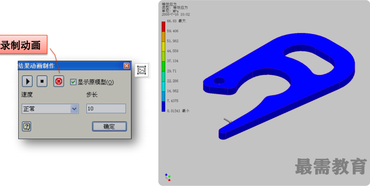Click the 22.286 legend value
Viewport: 370px width, 186px height.
click(x=173, y=81)
